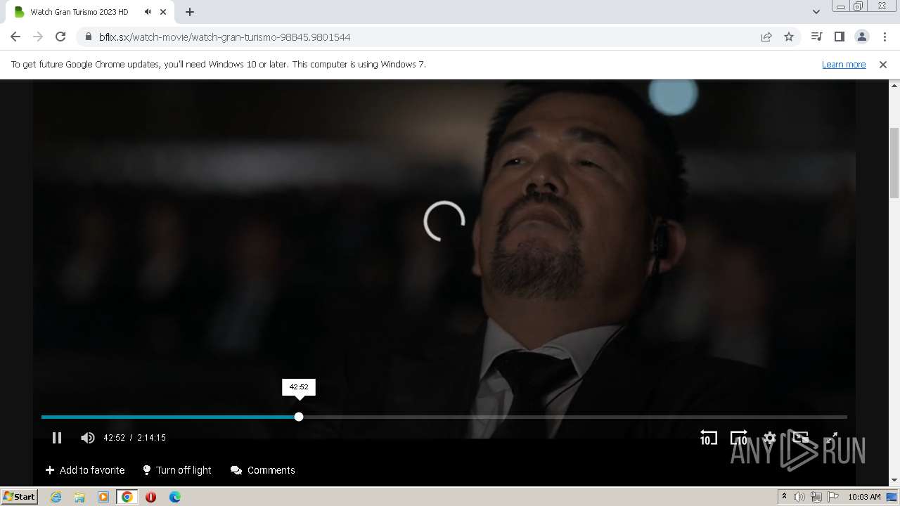Open Windows Explorer folder from taskbar
Screen dimensions: 900x506
tap(79, 497)
